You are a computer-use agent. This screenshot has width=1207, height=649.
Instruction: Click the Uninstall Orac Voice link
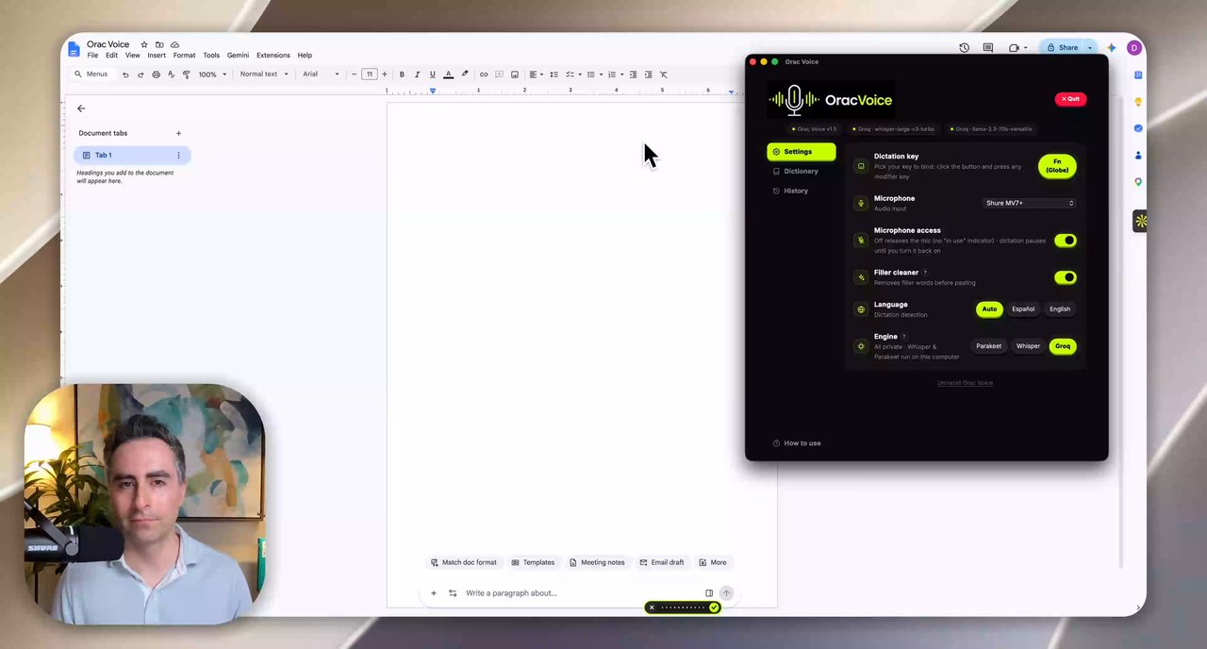pyautogui.click(x=965, y=383)
